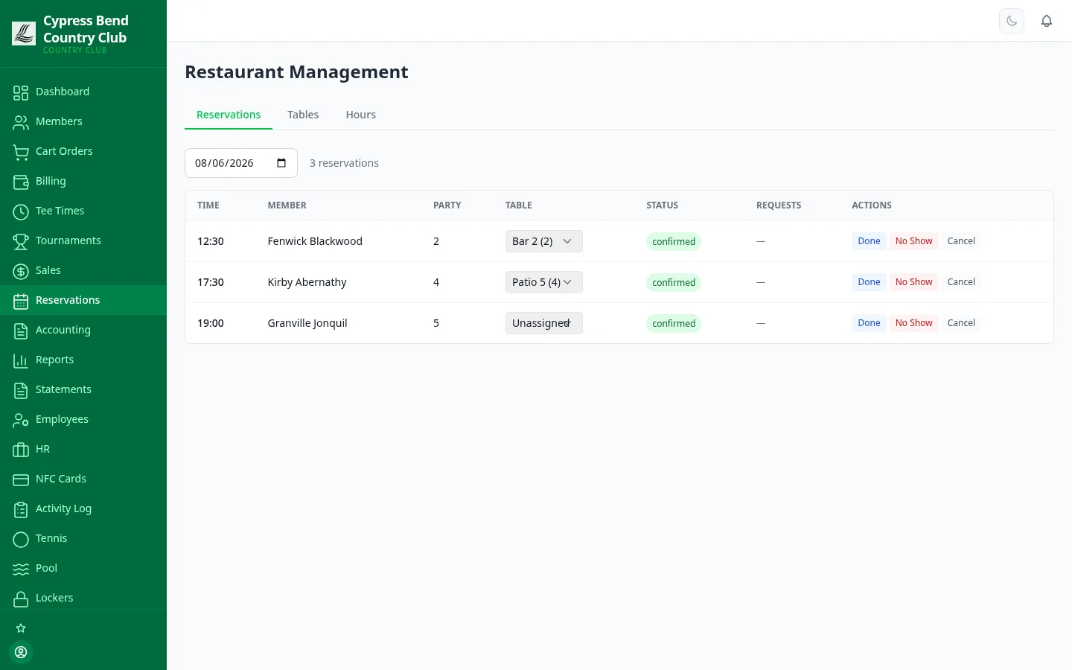
Task: Click the 12:30 time cell
Action: coord(211,241)
